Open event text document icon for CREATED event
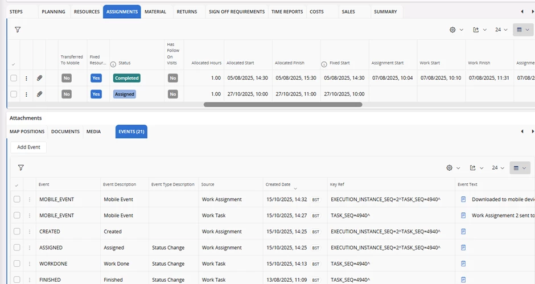Screen dimensions: 535x284 (x=463, y=232)
